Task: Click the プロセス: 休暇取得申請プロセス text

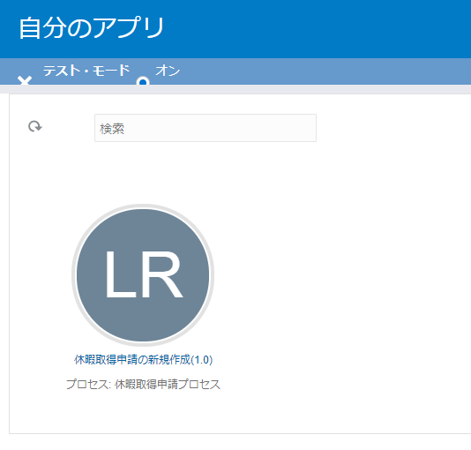Action: tap(143, 384)
